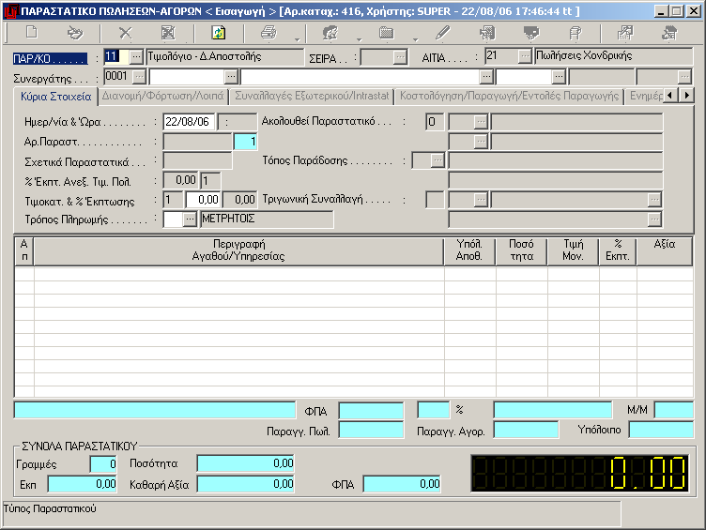Click the time field next to the date
The width and height of the screenshot is (706, 530).
pyautogui.click(x=238, y=122)
